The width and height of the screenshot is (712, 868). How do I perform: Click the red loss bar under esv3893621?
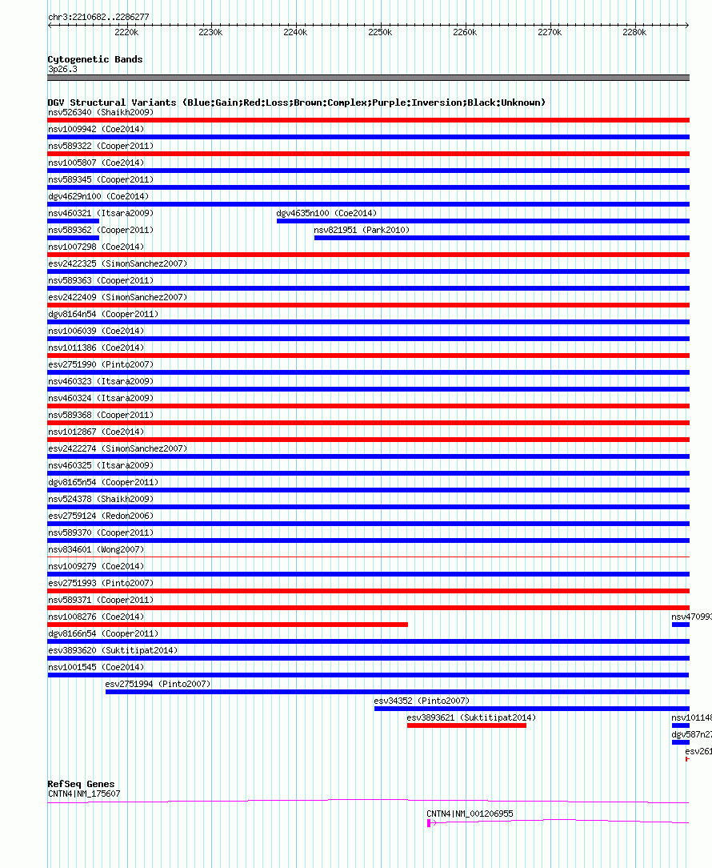(466, 725)
